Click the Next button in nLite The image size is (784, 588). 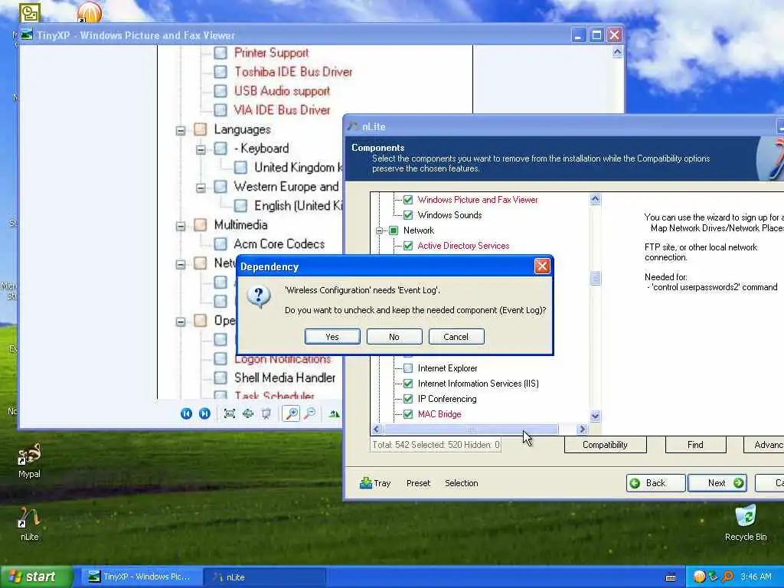[x=717, y=483]
